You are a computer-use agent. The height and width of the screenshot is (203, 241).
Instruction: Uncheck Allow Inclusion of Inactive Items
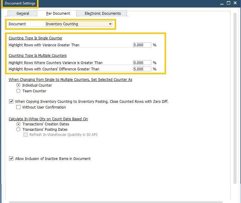click(11, 158)
